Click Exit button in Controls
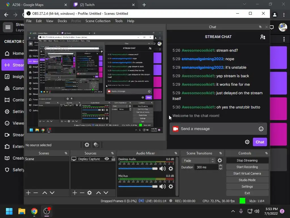Screen dimensions: 290x218 click(x=247, y=193)
